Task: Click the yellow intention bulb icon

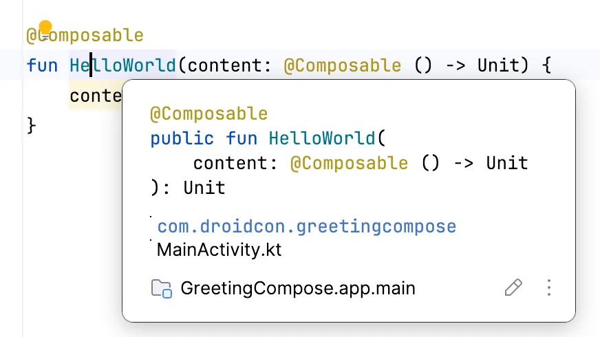Action: coord(45,29)
